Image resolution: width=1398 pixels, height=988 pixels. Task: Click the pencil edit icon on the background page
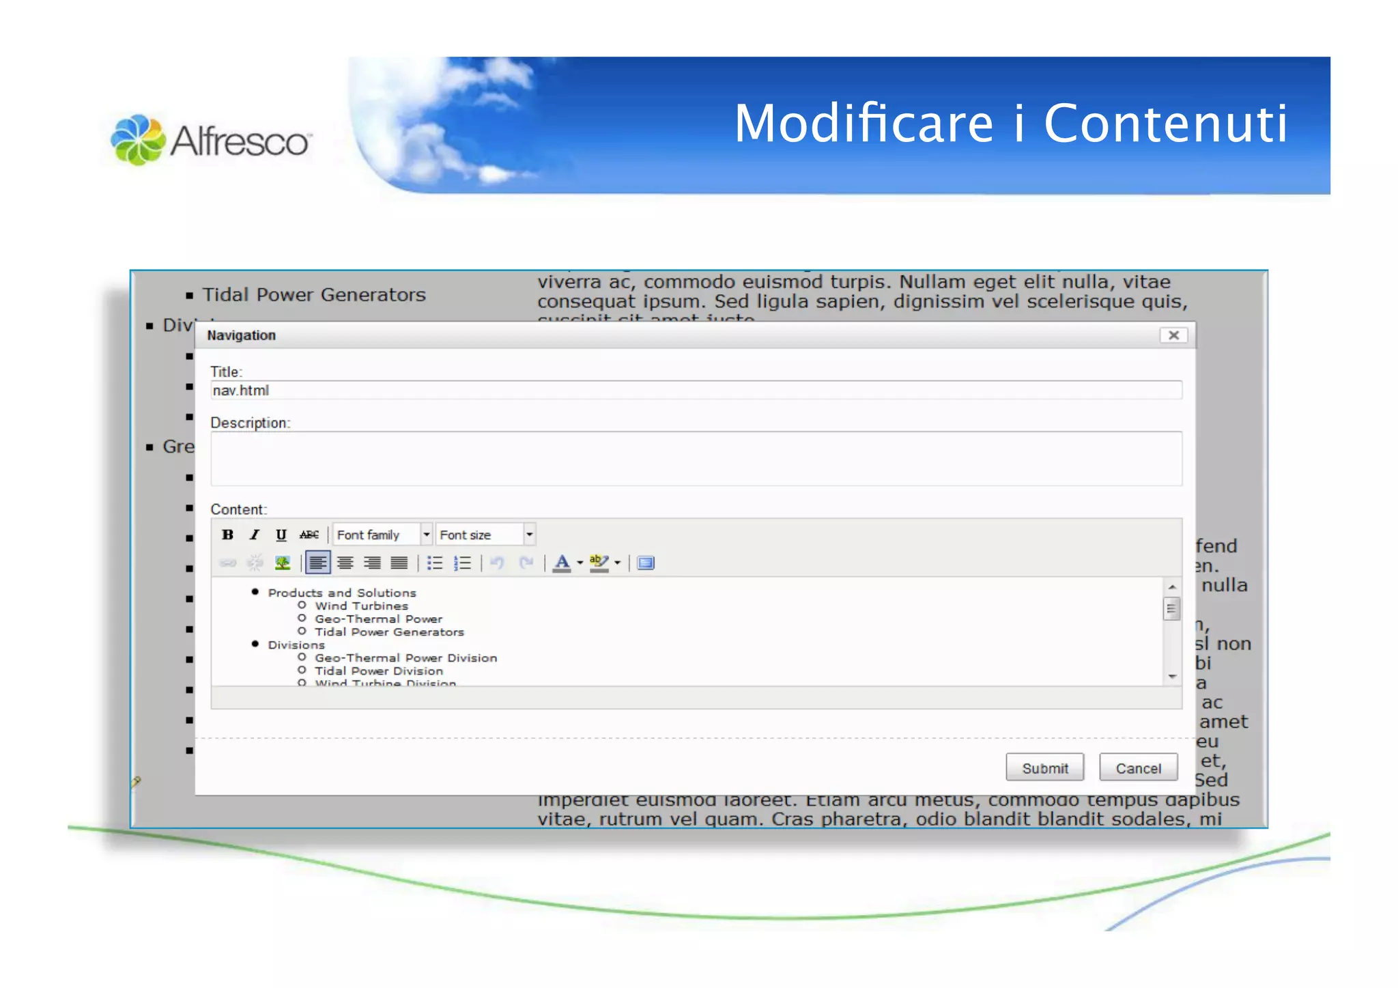[x=136, y=781]
